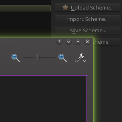Click the zoom out magnifier icon
The height and width of the screenshot is (122, 122).
point(16,58)
